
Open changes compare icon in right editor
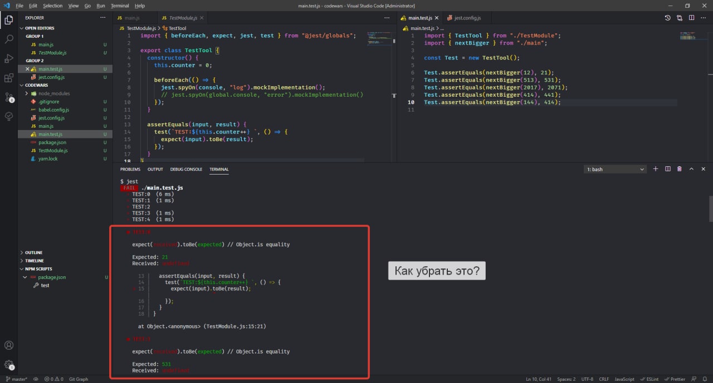(679, 18)
